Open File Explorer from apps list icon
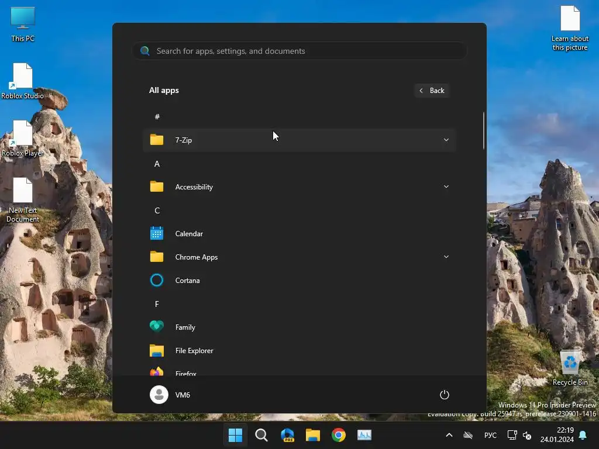 pos(157,351)
